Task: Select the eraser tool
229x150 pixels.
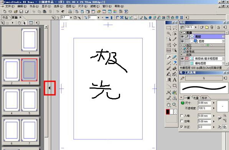Action: click(175, 63)
